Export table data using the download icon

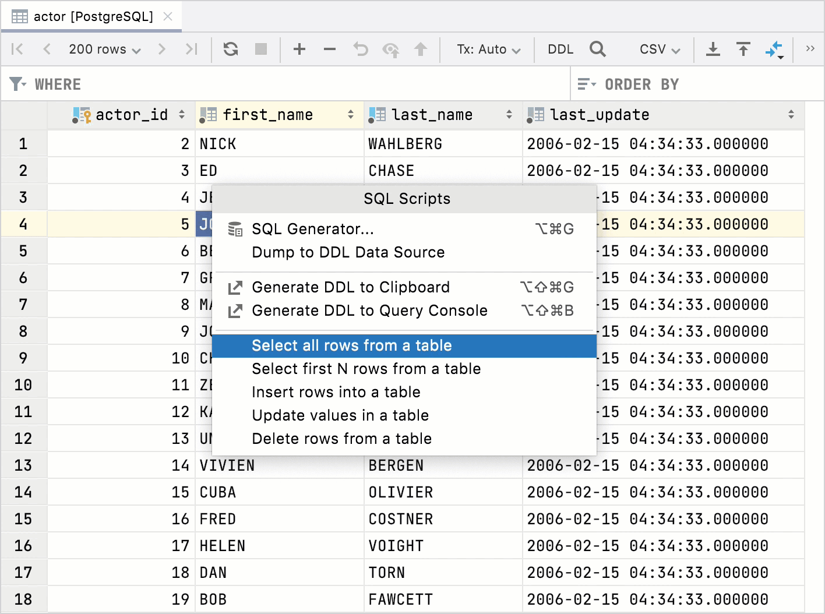click(x=713, y=49)
